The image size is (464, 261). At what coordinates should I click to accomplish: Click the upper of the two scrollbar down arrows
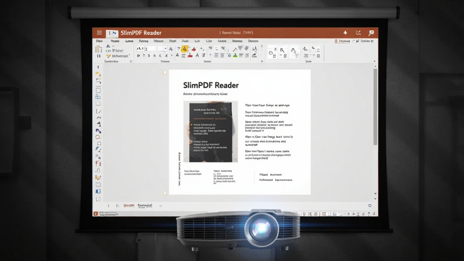[375, 193]
